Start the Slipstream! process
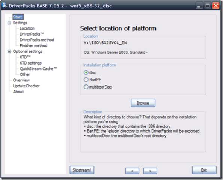 pos(82,170)
